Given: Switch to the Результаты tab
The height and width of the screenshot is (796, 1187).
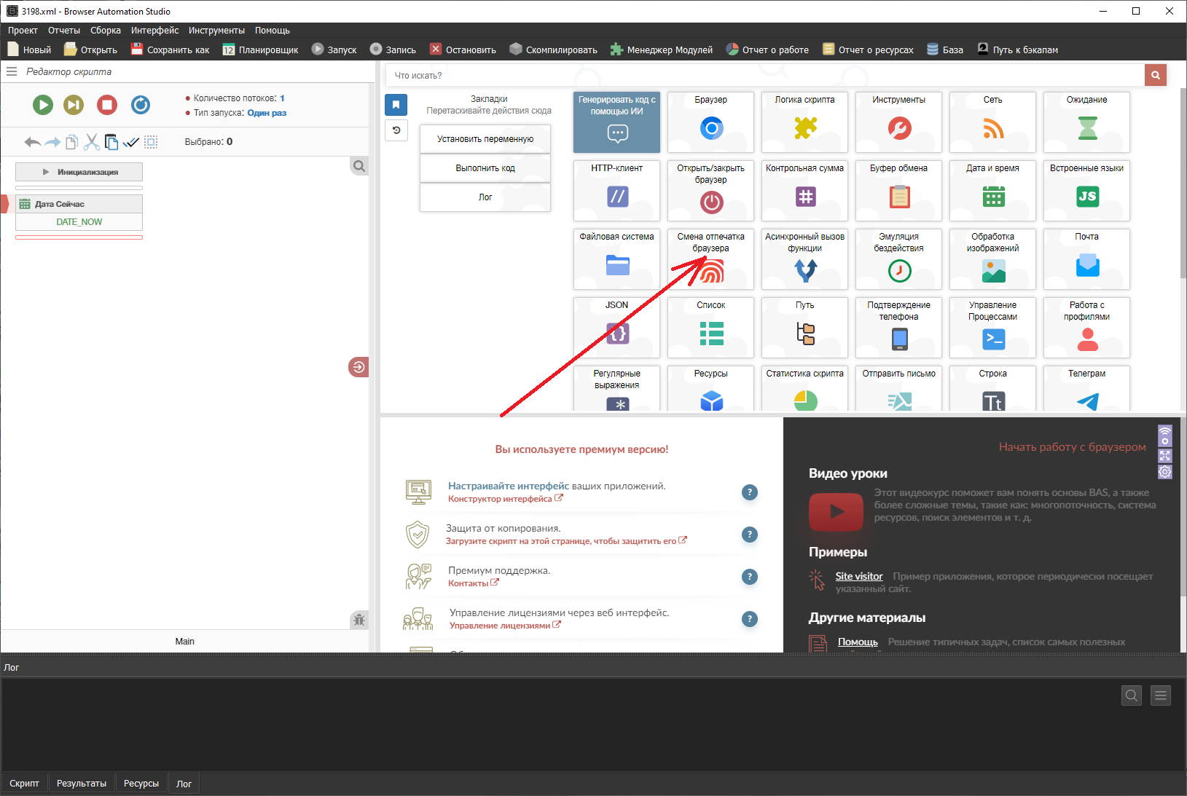Looking at the screenshot, I should [x=82, y=784].
